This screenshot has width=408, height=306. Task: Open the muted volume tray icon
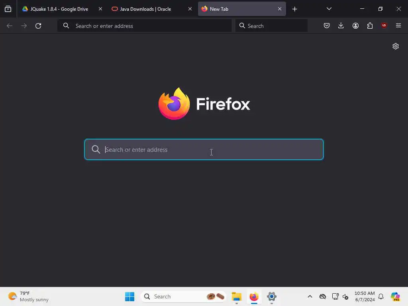coord(345,296)
